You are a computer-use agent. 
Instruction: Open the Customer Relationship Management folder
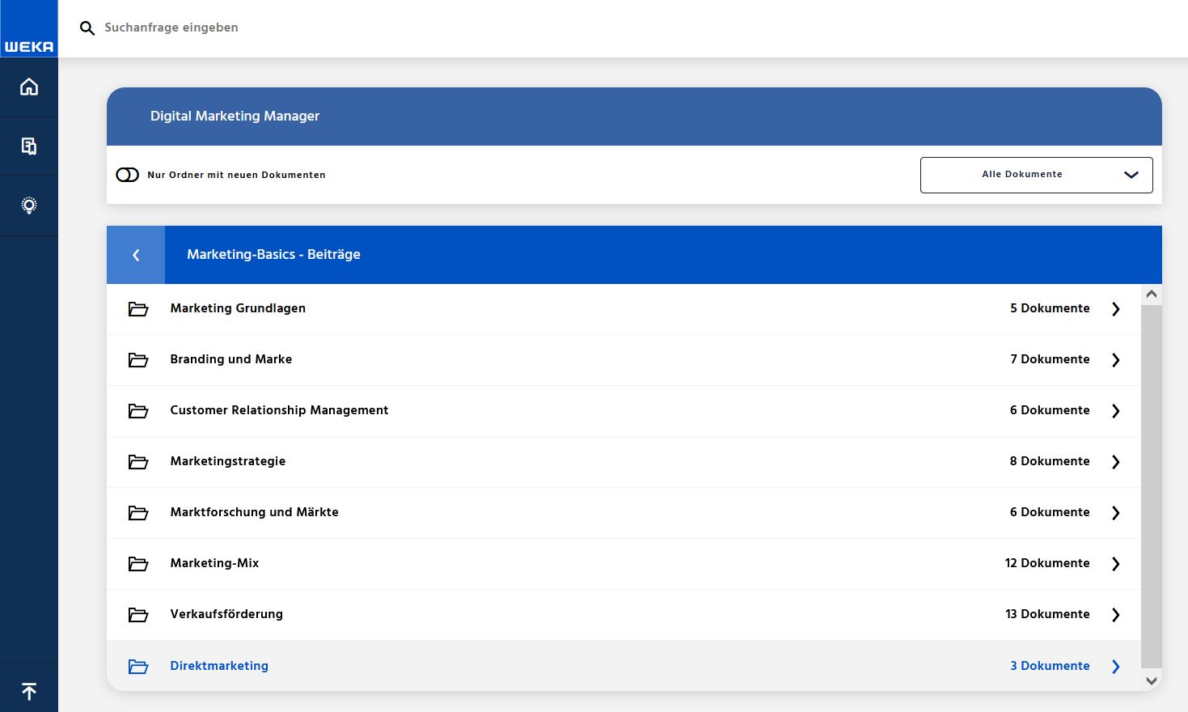pyautogui.click(x=279, y=410)
